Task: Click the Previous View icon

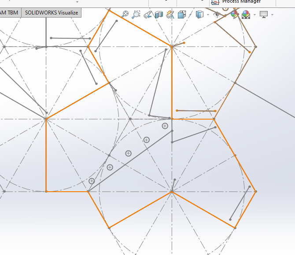Action: point(147,15)
